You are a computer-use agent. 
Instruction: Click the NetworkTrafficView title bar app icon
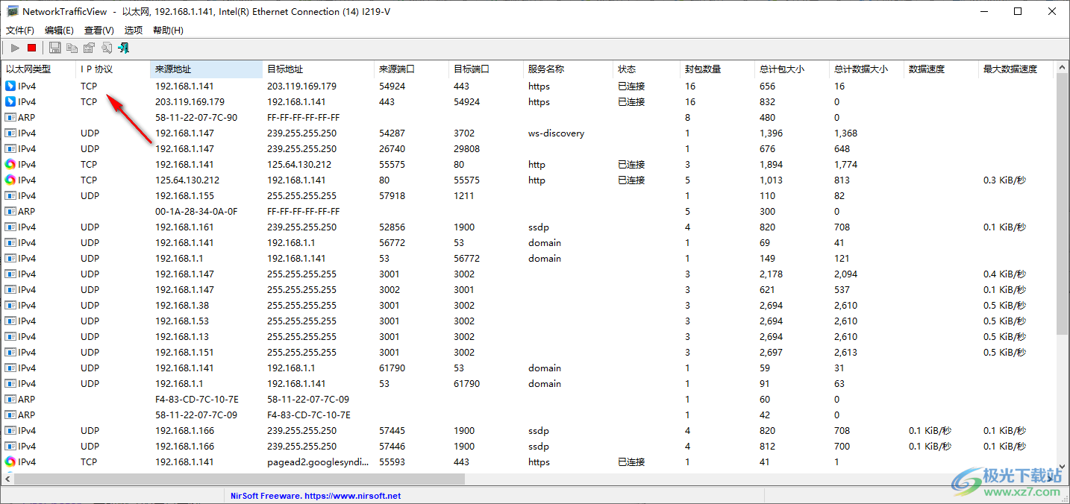(x=13, y=11)
